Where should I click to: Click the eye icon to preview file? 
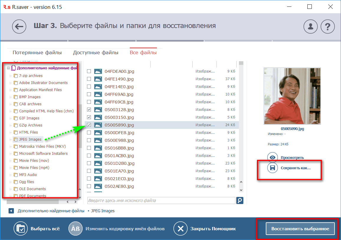pyautogui.click(x=273, y=157)
